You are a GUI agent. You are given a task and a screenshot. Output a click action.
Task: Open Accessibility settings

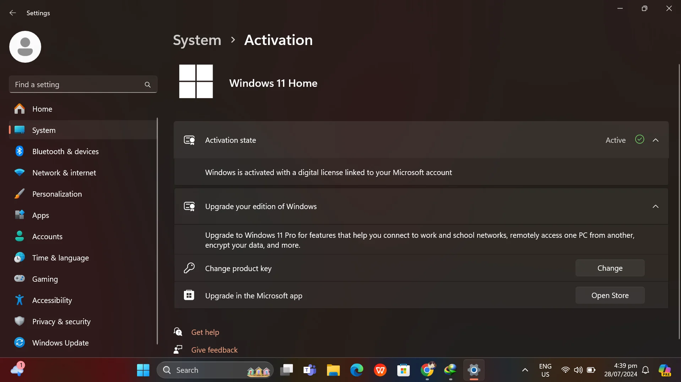(x=83, y=300)
